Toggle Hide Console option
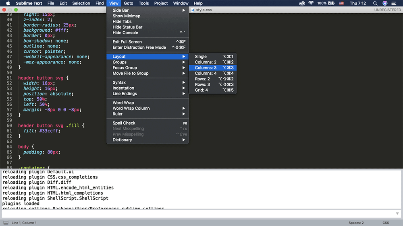Image resolution: width=403 pixels, height=226 pixels. pos(147,33)
